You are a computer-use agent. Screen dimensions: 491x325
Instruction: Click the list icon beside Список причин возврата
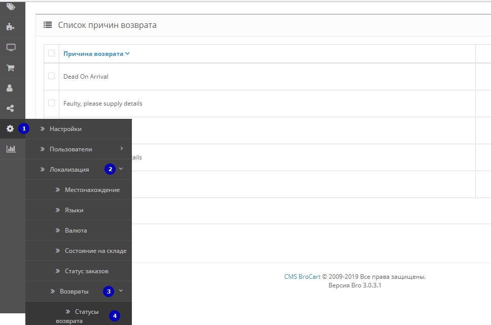pos(48,25)
